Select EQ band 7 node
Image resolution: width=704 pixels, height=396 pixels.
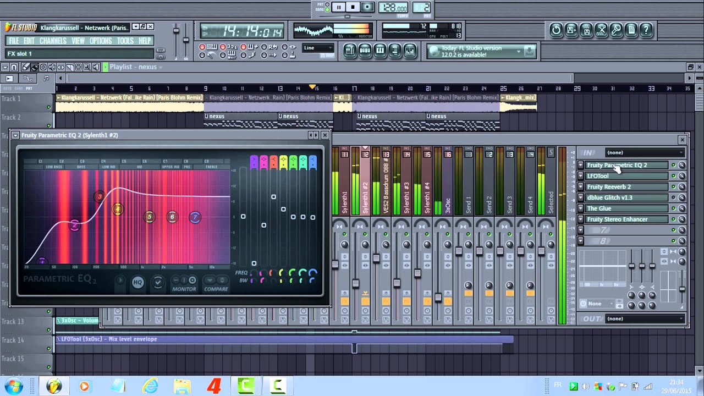[x=195, y=217]
